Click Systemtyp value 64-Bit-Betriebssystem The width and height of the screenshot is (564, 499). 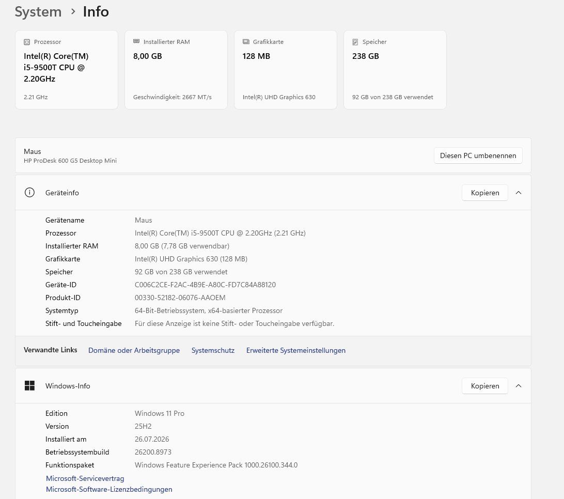pyautogui.click(x=209, y=311)
